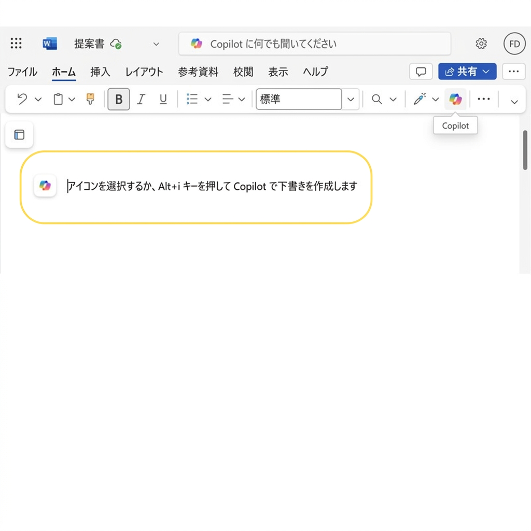Toggle italic formatting
This screenshot has width=531, height=531.
click(x=141, y=99)
